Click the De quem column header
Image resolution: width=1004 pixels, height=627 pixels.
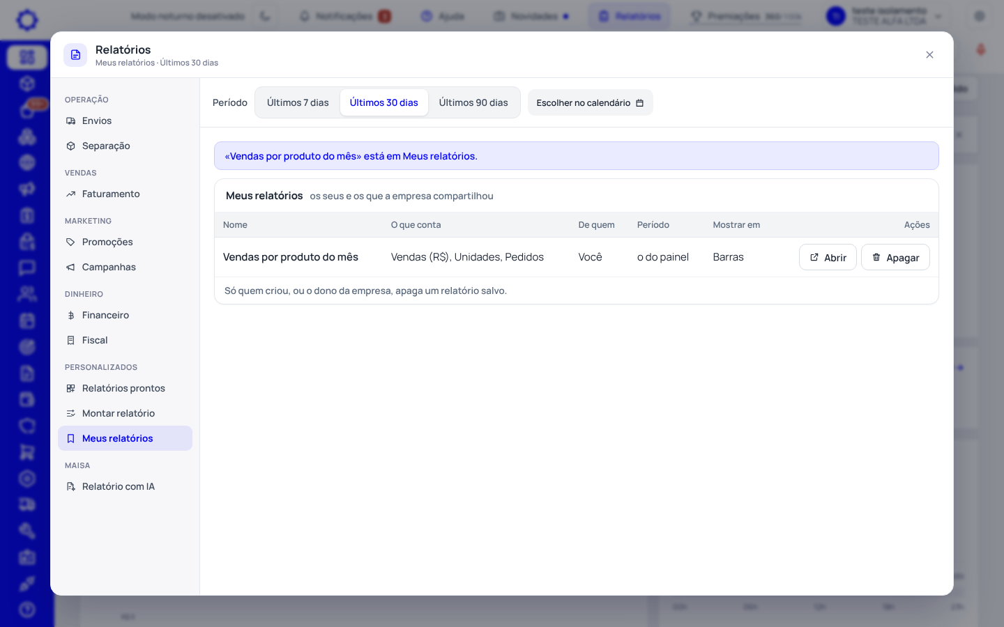pyautogui.click(x=596, y=225)
